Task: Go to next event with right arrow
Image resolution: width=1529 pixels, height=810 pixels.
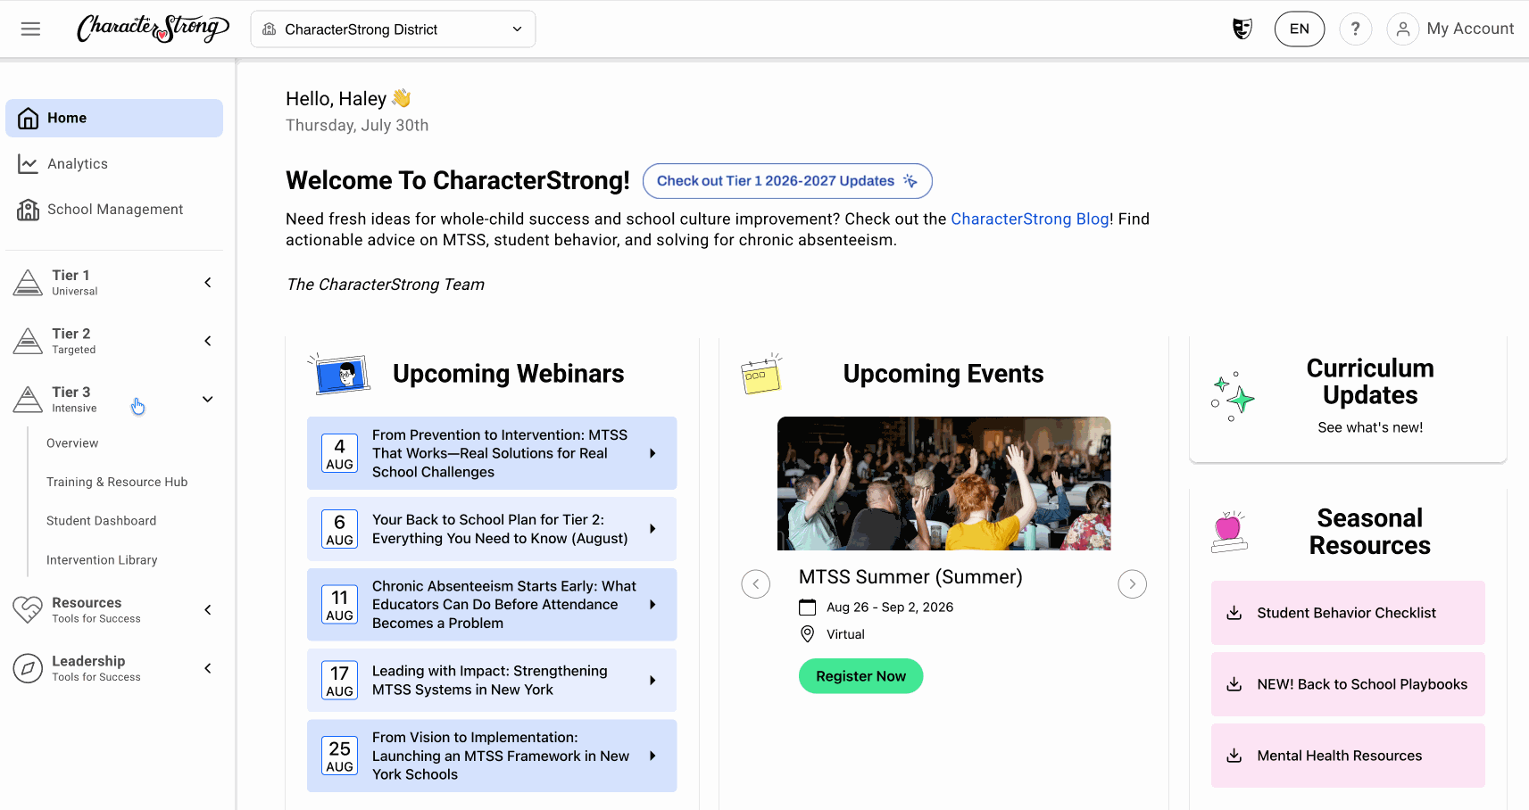Action: (1133, 584)
